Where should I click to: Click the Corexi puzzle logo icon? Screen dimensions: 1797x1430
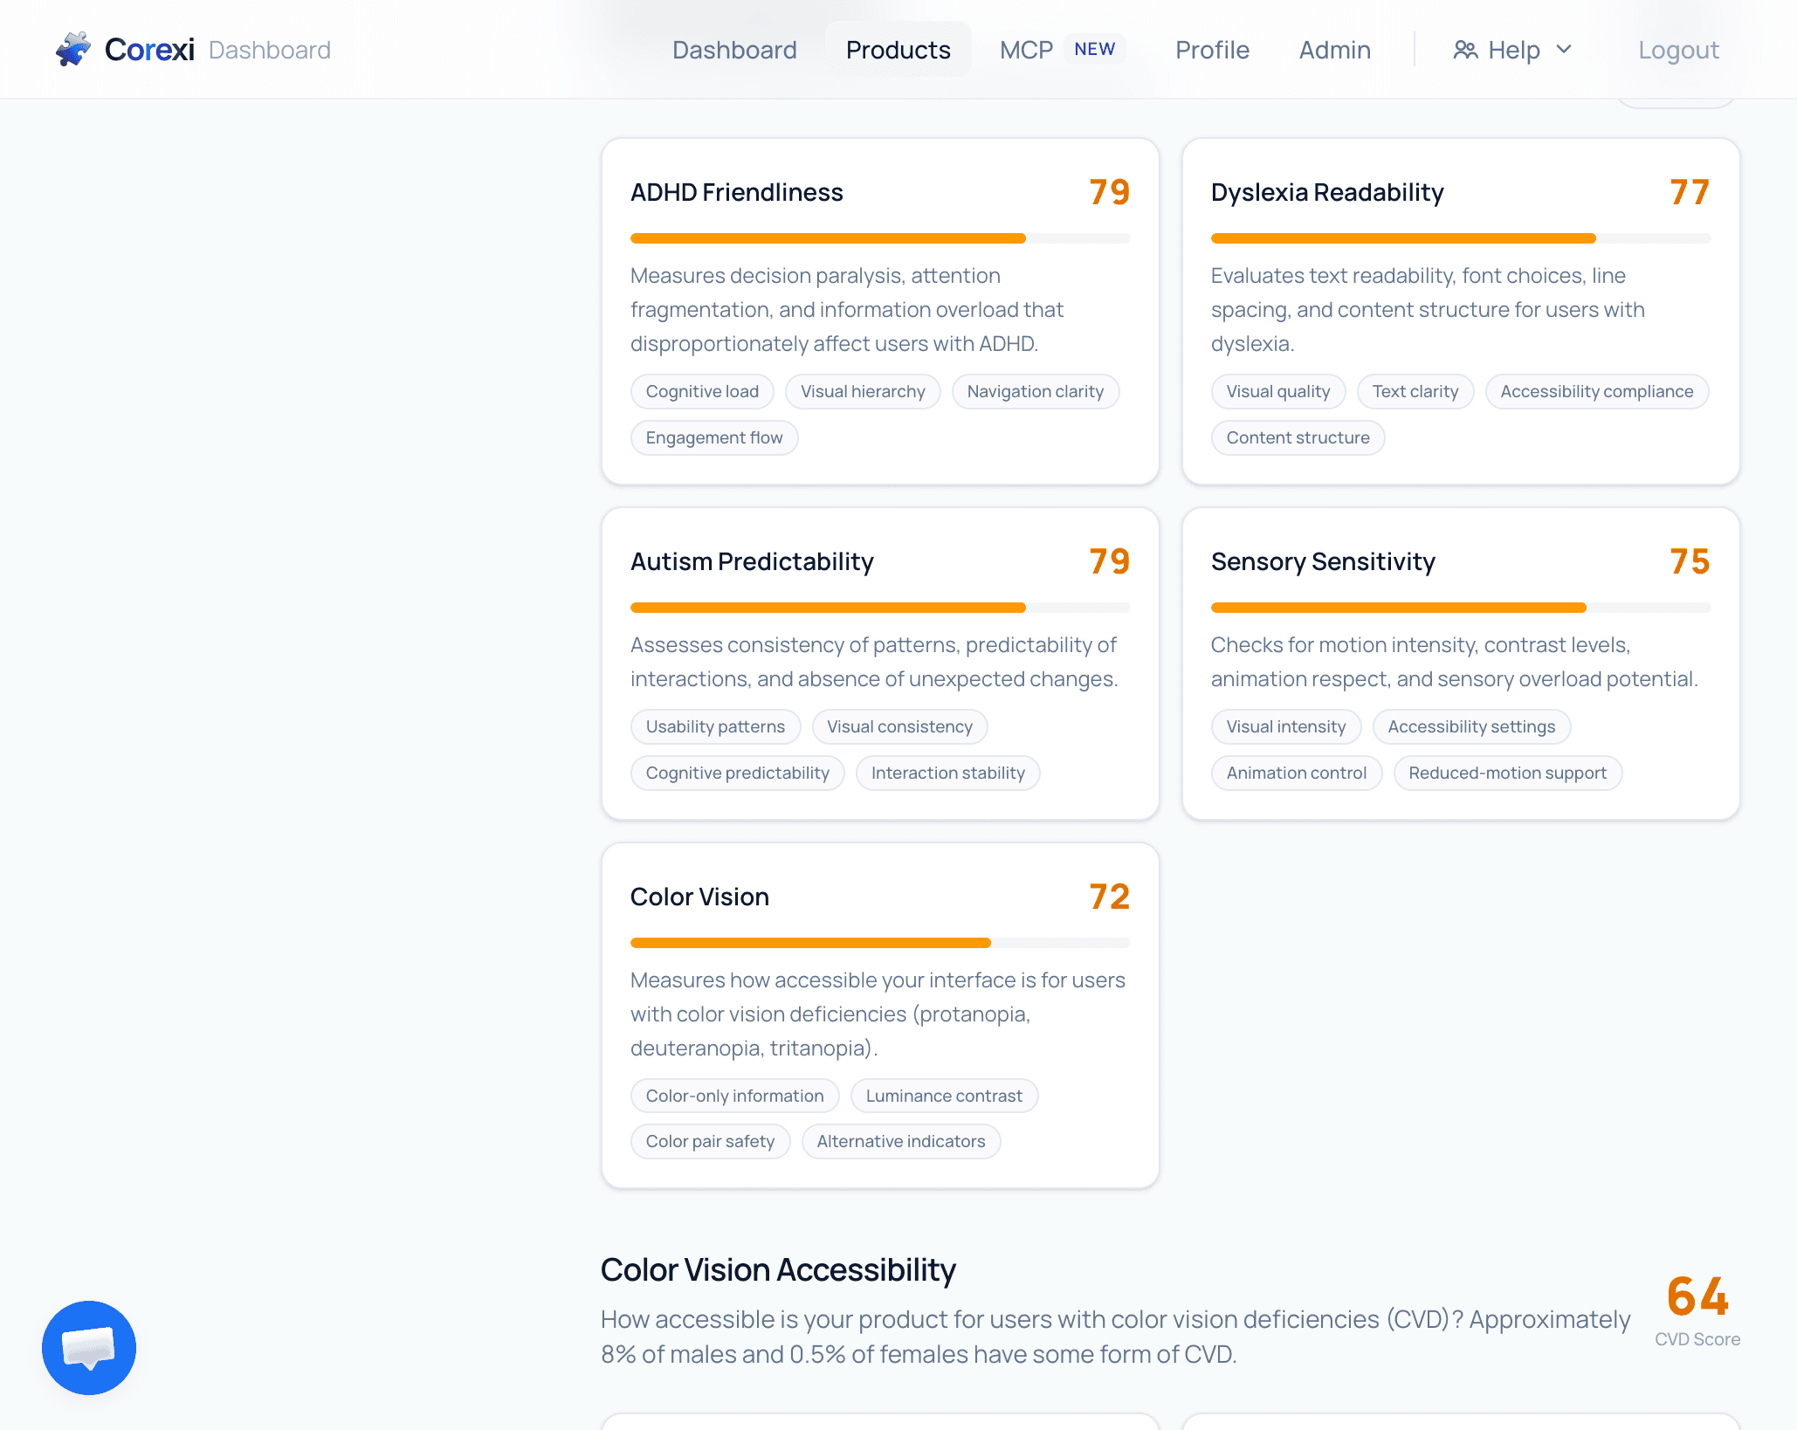pos(73,50)
